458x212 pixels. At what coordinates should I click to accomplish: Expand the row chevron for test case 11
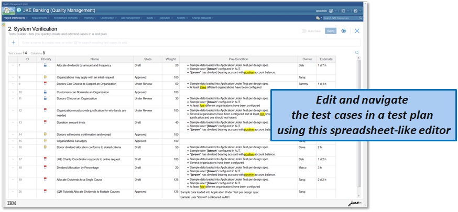pyautogui.click(x=13, y=98)
